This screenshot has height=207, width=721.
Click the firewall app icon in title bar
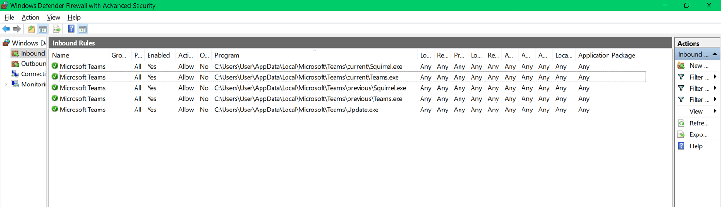pyautogui.click(x=5, y=5)
